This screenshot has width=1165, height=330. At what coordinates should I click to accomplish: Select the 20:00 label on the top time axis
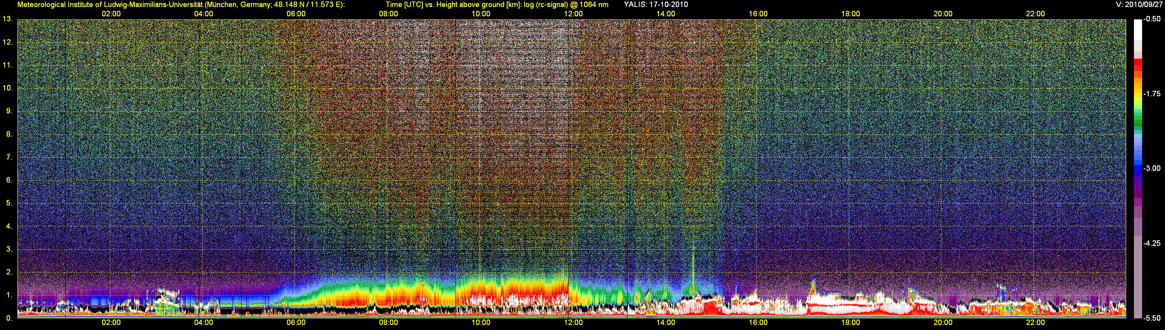943,14
